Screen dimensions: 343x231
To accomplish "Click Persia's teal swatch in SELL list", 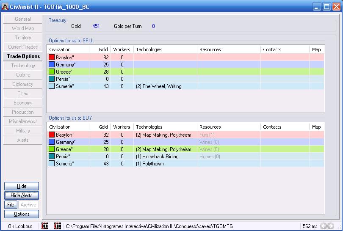I will [x=52, y=79].
